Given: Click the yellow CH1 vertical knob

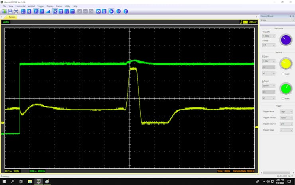Looking at the screenshot, I should tap(285, 64).
